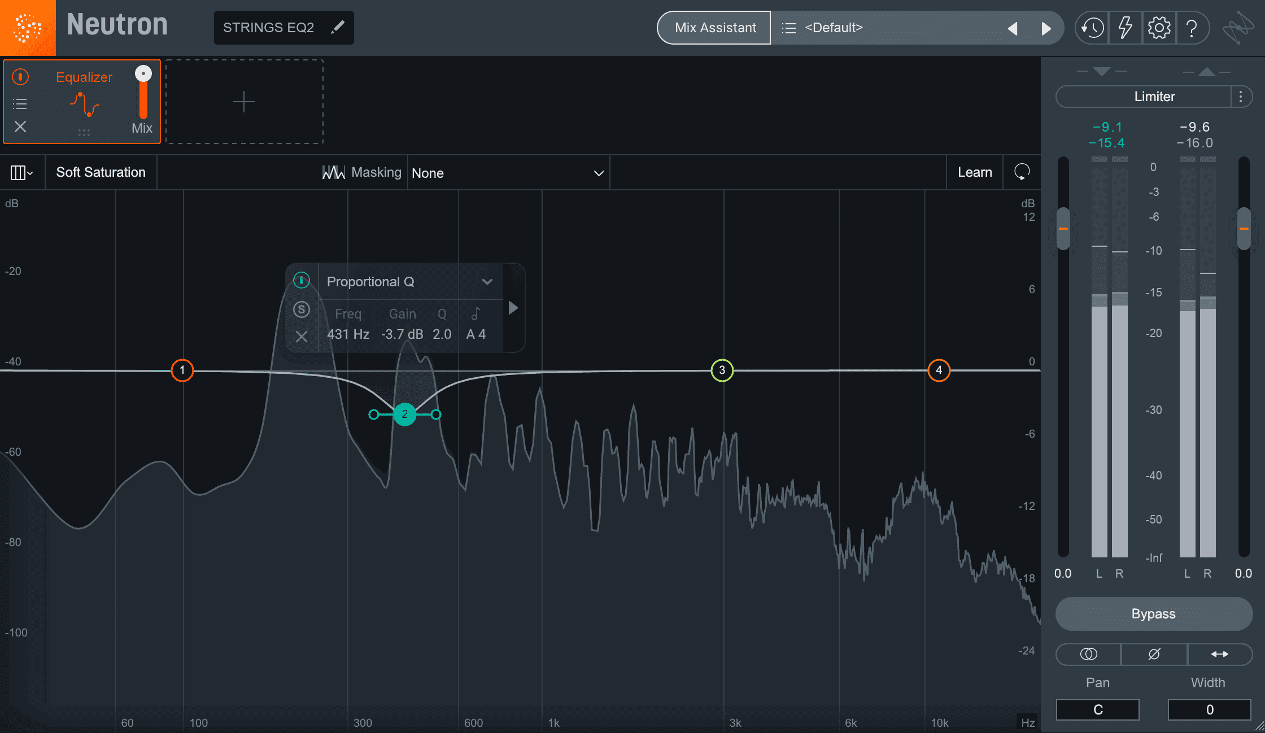Rename preset using pencil edit icon
Screen dimensions: 1265x733
pos(338,27)
